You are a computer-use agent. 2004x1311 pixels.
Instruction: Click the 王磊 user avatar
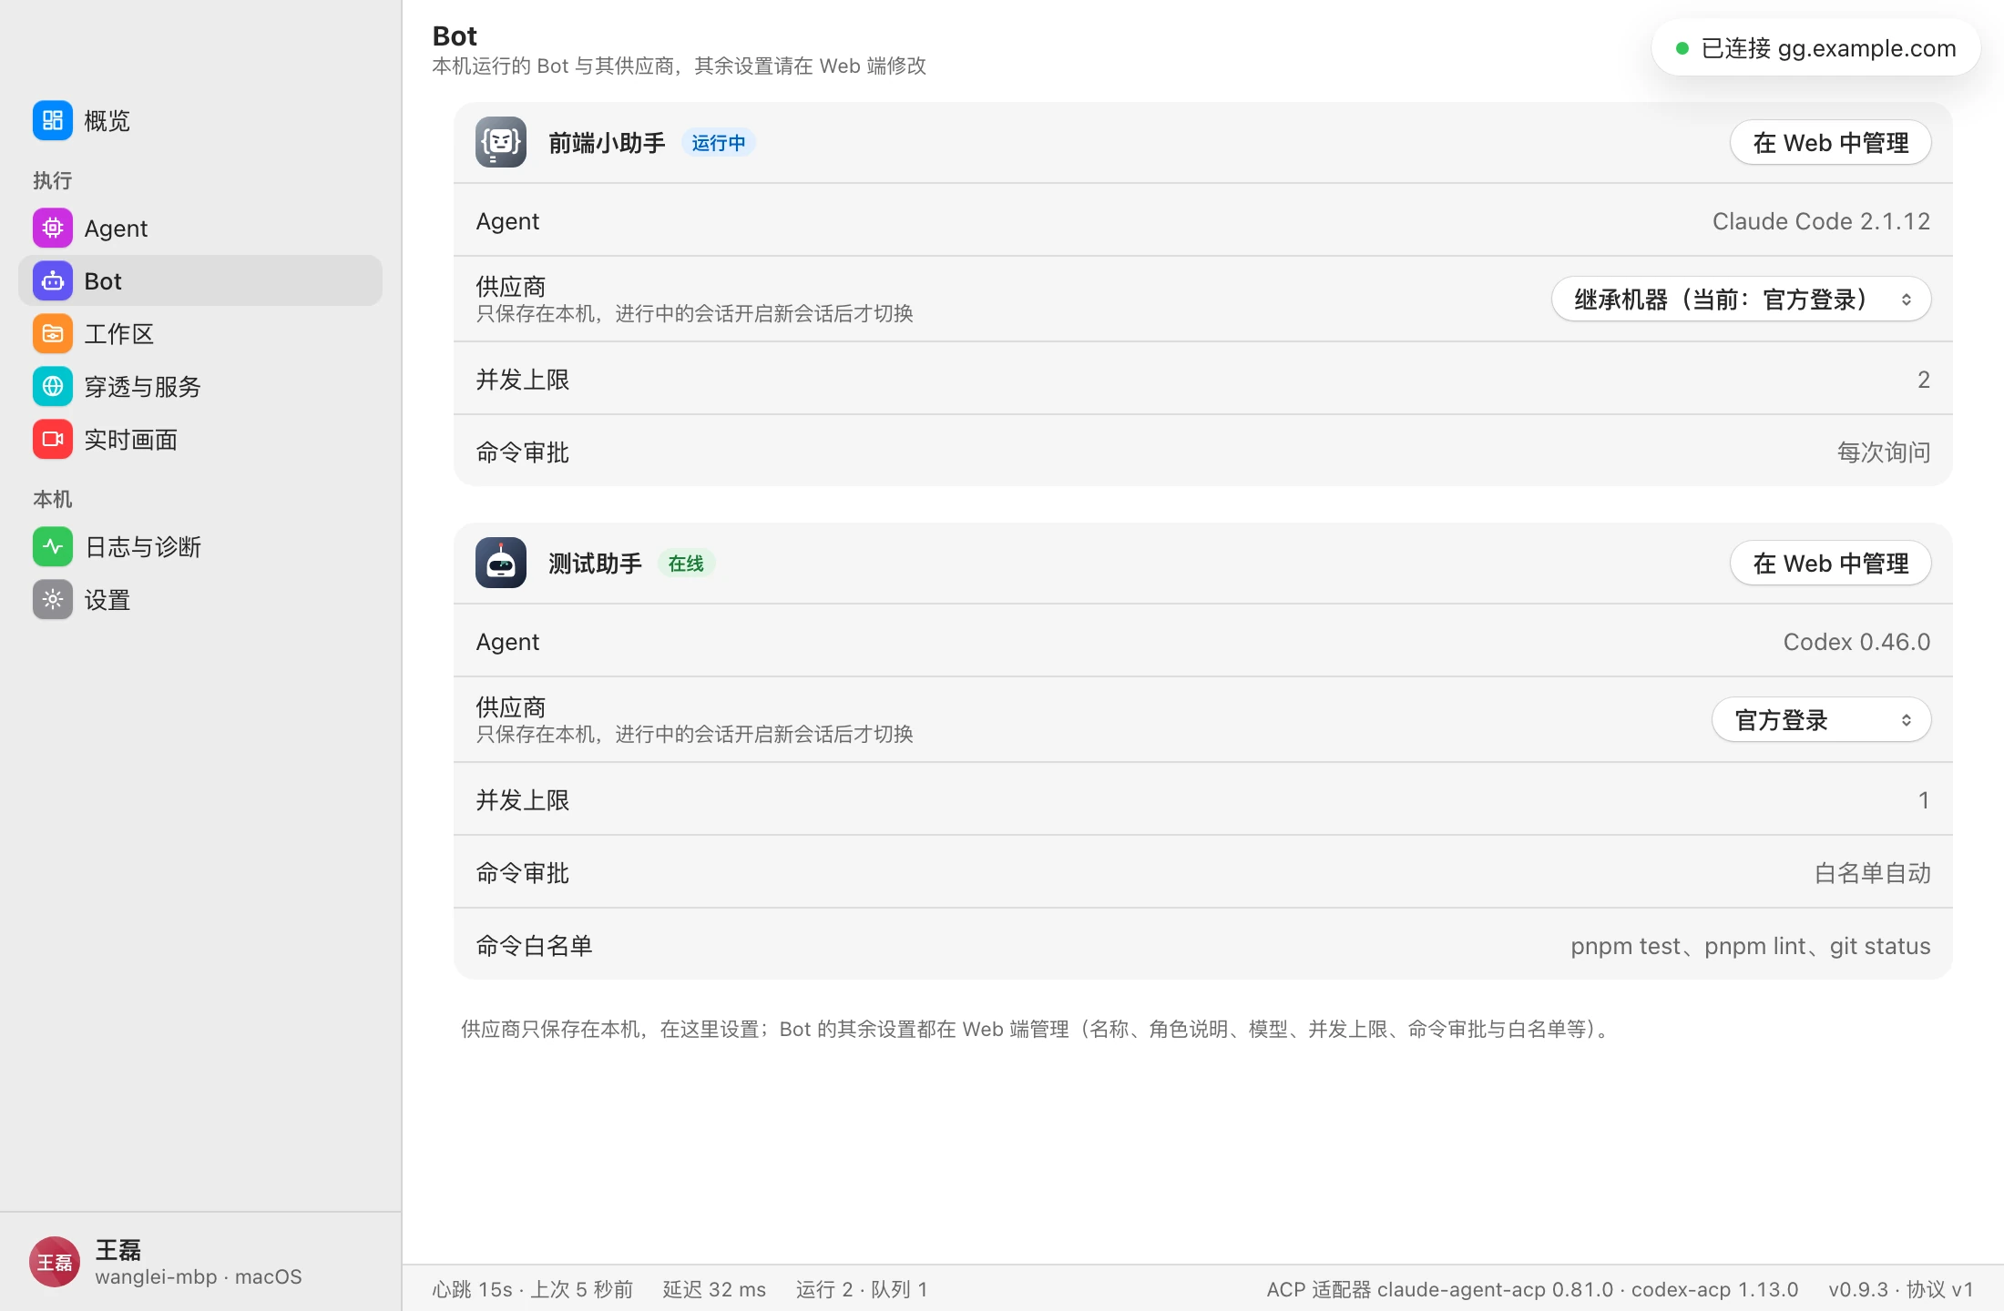click(55, 1262)
